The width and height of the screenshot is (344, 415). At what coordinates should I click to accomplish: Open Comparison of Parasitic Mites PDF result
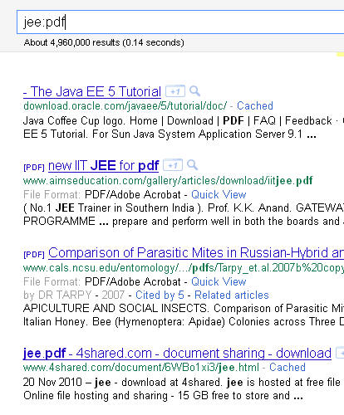[196, 253]
